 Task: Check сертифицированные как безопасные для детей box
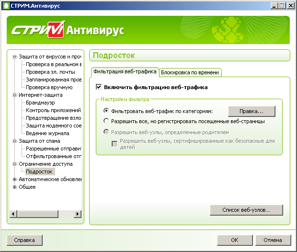(114, 144)
